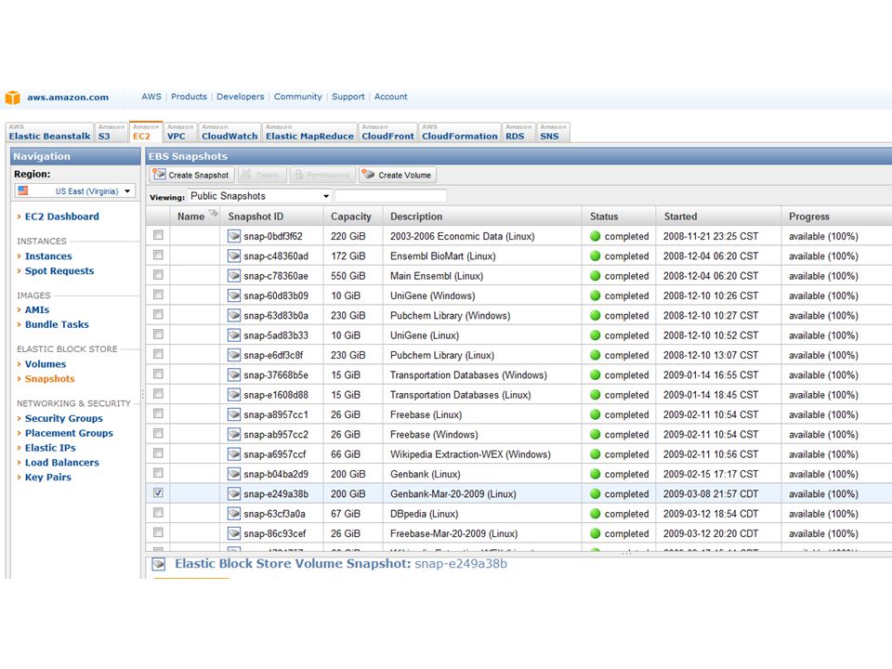Click green status dot for Genbank-Mar-20-2009
The width and height of the screenshot is (892, 669).
click(x=595, y=493)
